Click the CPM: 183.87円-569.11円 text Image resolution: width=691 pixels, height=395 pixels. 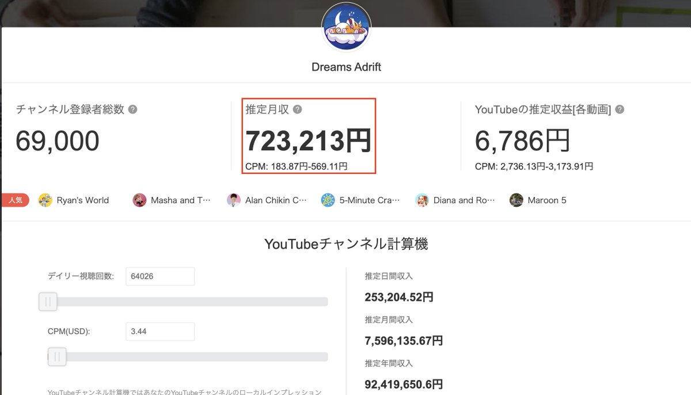coord(297,166)
